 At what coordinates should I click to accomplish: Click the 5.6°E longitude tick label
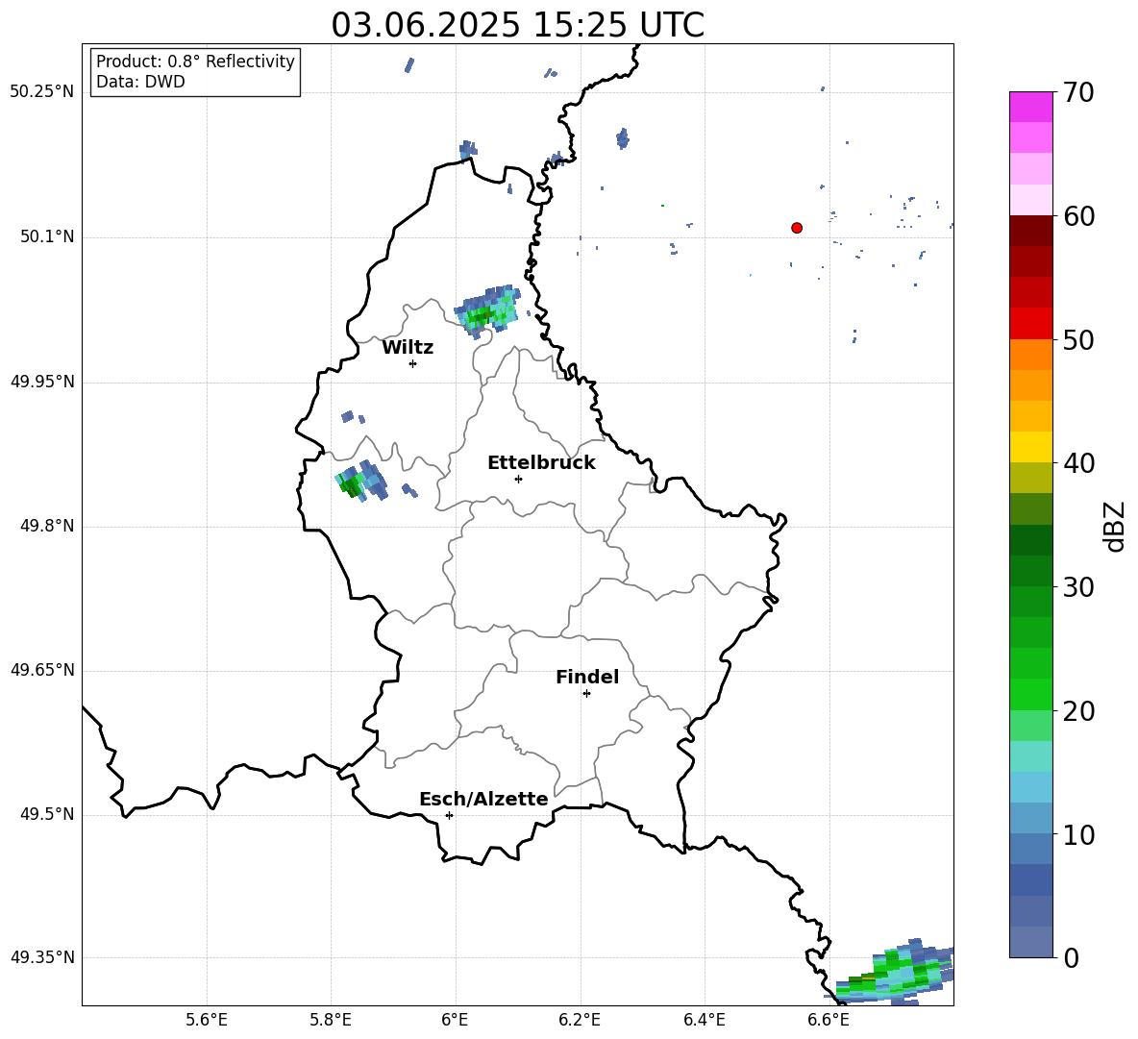click(207, 1020)
